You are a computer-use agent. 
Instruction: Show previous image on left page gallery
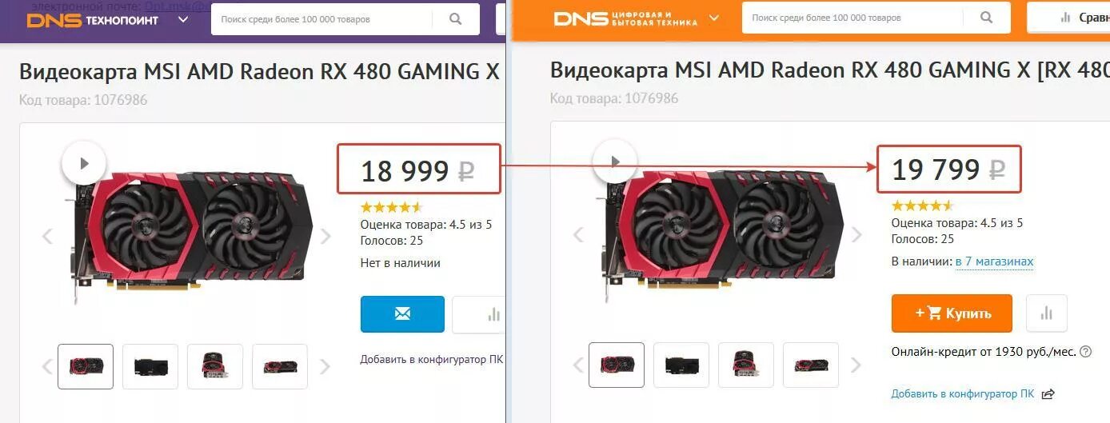[47, 236]
